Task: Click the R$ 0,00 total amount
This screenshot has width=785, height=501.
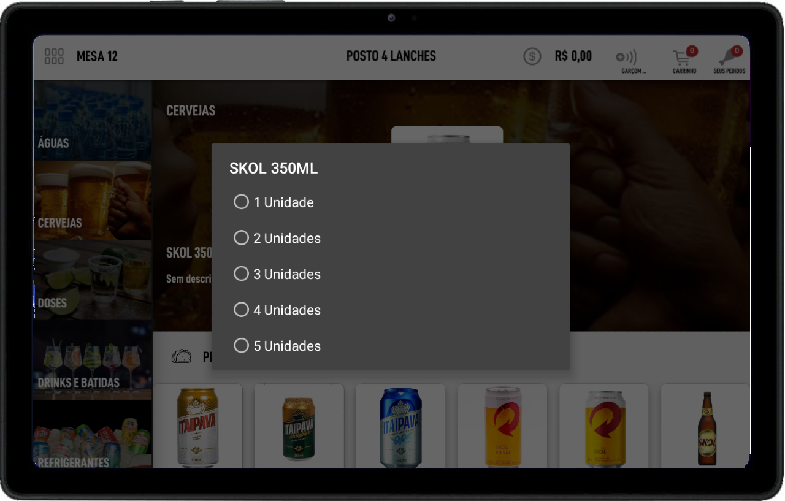Action: pyautogui.click(x=573, y=56)
